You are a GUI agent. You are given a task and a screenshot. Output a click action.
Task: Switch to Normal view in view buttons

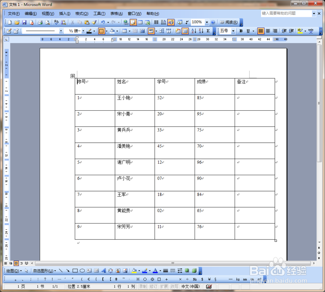[6, 263]
